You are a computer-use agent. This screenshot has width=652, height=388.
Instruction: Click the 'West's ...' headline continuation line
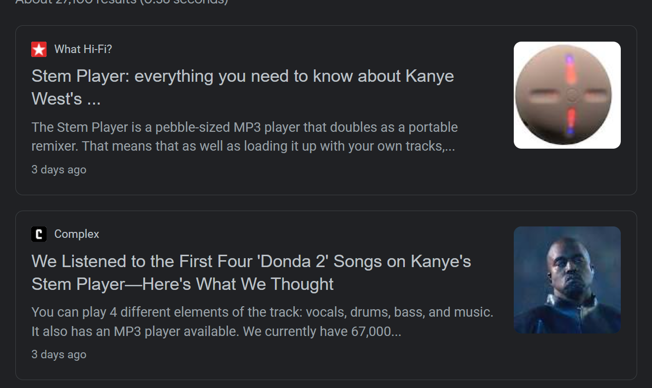coord(66,99)
